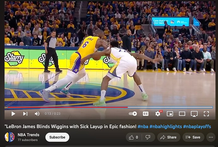Open the more actions ellipsis menu

point(211,137)
